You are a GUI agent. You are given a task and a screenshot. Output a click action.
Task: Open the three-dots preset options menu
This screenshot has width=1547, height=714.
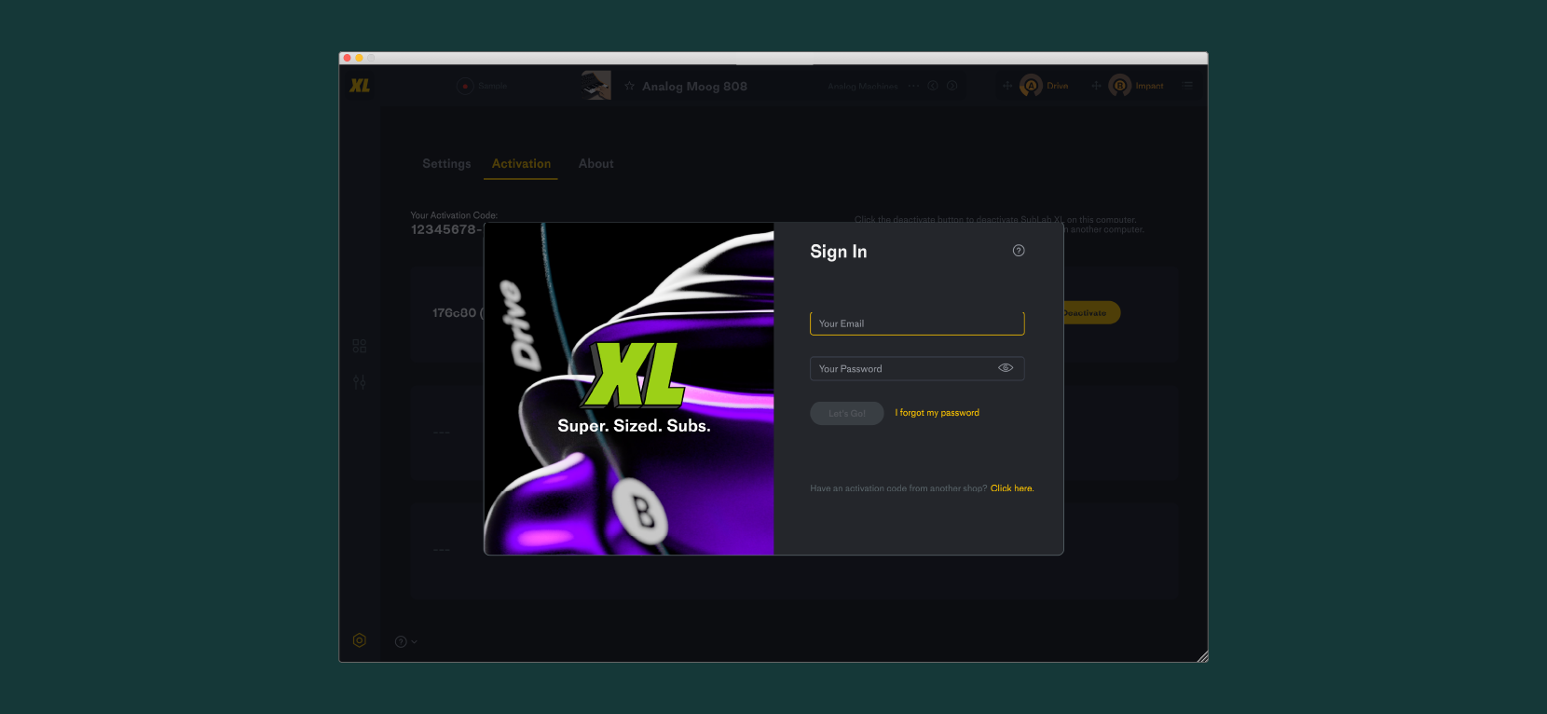[x=913, y=86]
